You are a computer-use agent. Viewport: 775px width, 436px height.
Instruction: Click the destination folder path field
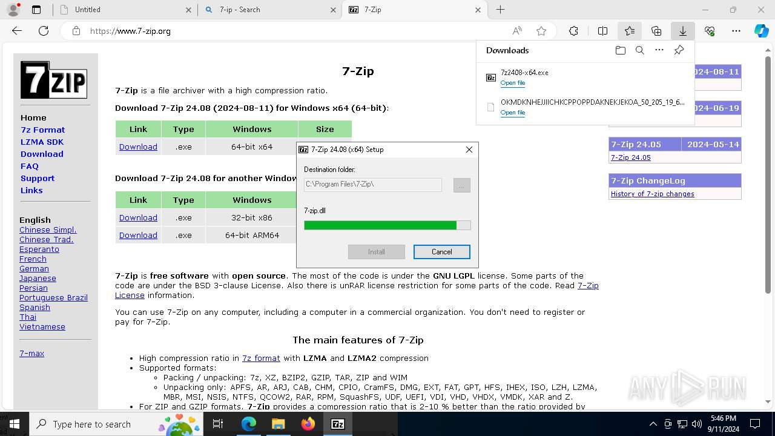coord(373,184)
